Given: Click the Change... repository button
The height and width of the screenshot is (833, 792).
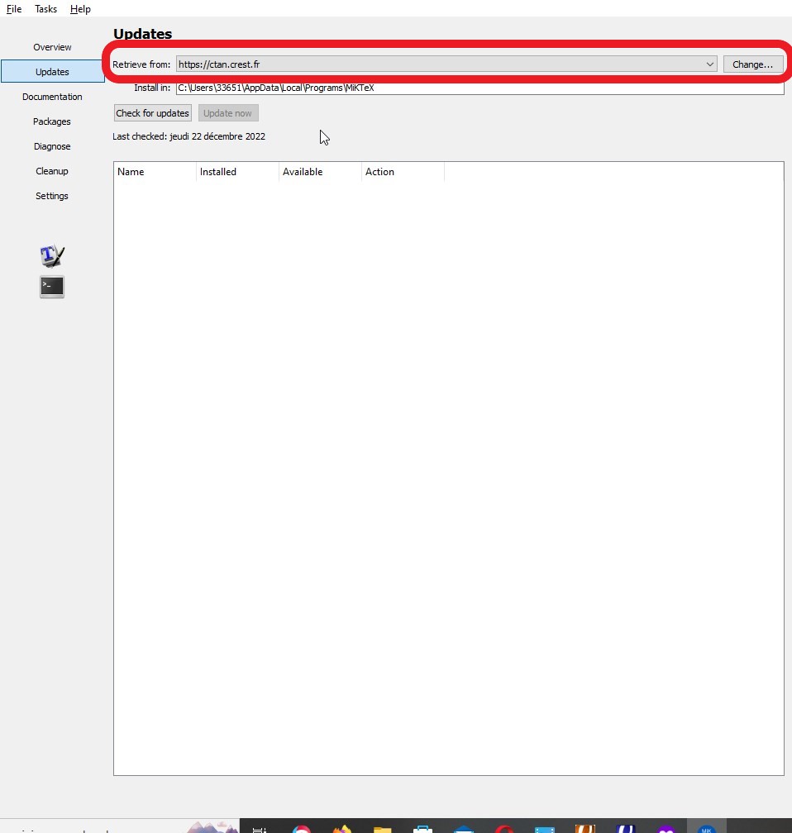Looking at the screenshot, I should pyautogui.click(x=752, y=64).
